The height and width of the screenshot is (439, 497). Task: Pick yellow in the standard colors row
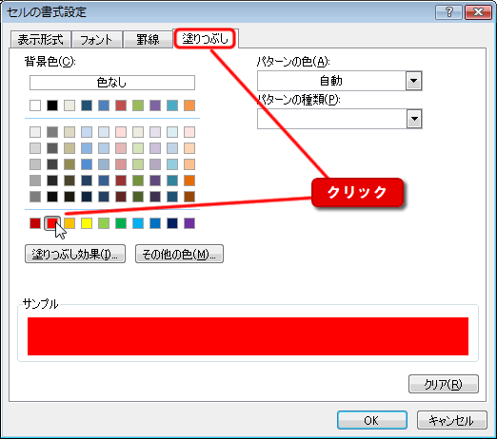click(x=87, y=223)
